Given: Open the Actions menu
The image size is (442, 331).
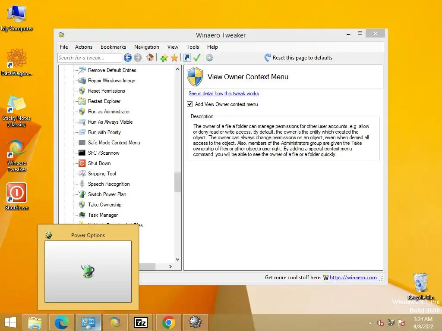Looking at the screenshot, I should pyautogui.click(x=84, y=47).
